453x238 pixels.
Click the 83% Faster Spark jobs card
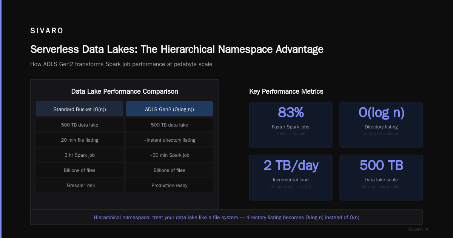click(291, 125)
